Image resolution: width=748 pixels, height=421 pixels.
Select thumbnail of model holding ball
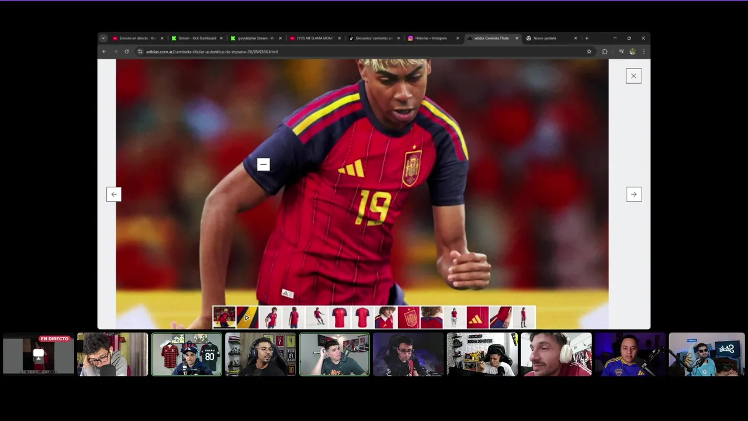[x=271, y=318]
